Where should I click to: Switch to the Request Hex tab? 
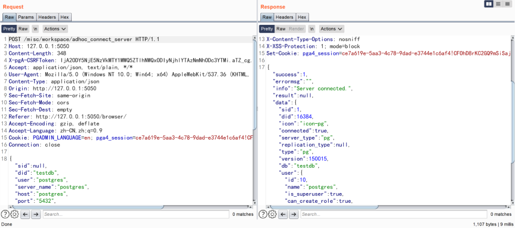[64, 17]
